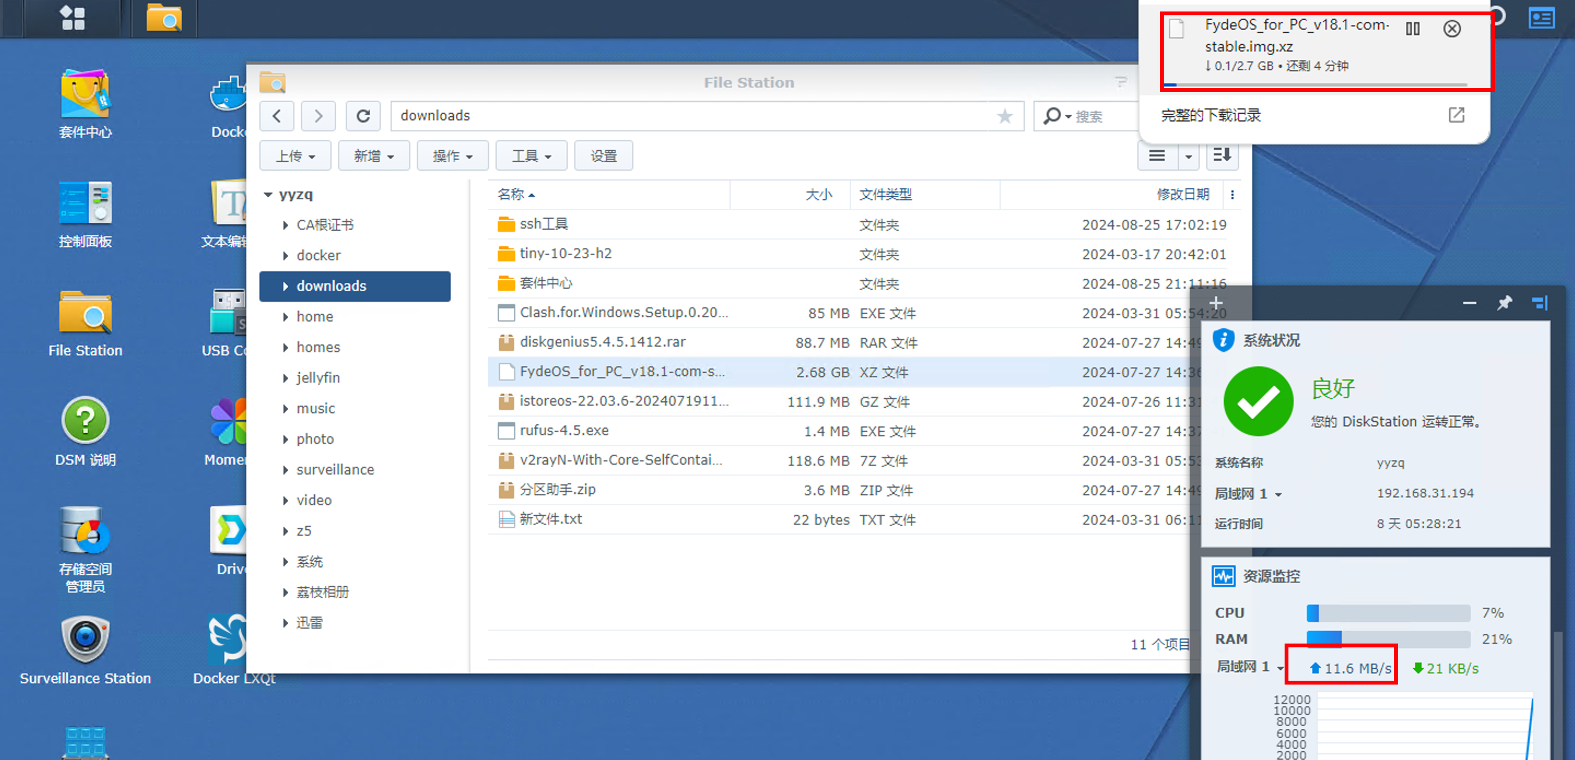The height and width of the screenshot is (760, 1575).
Task: Click the RAM usage bar
Action: (x=1388, y=639)
